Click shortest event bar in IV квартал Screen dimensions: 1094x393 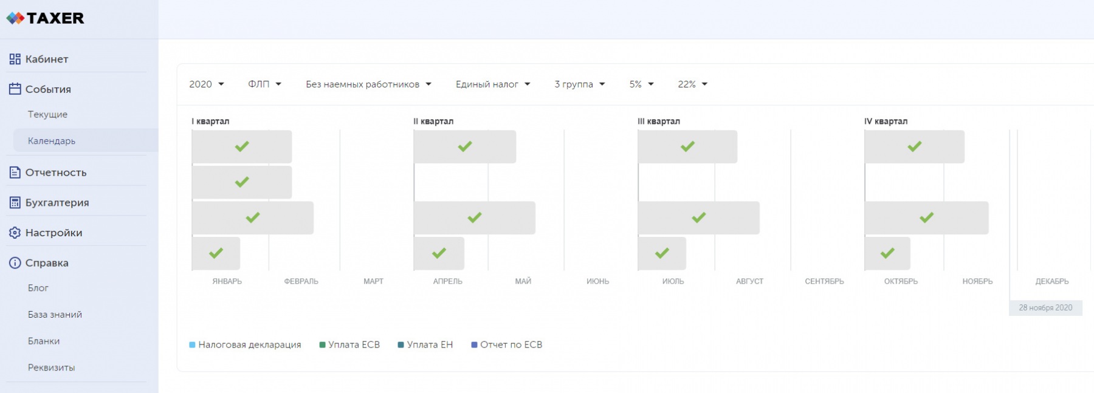pos(887,253)
